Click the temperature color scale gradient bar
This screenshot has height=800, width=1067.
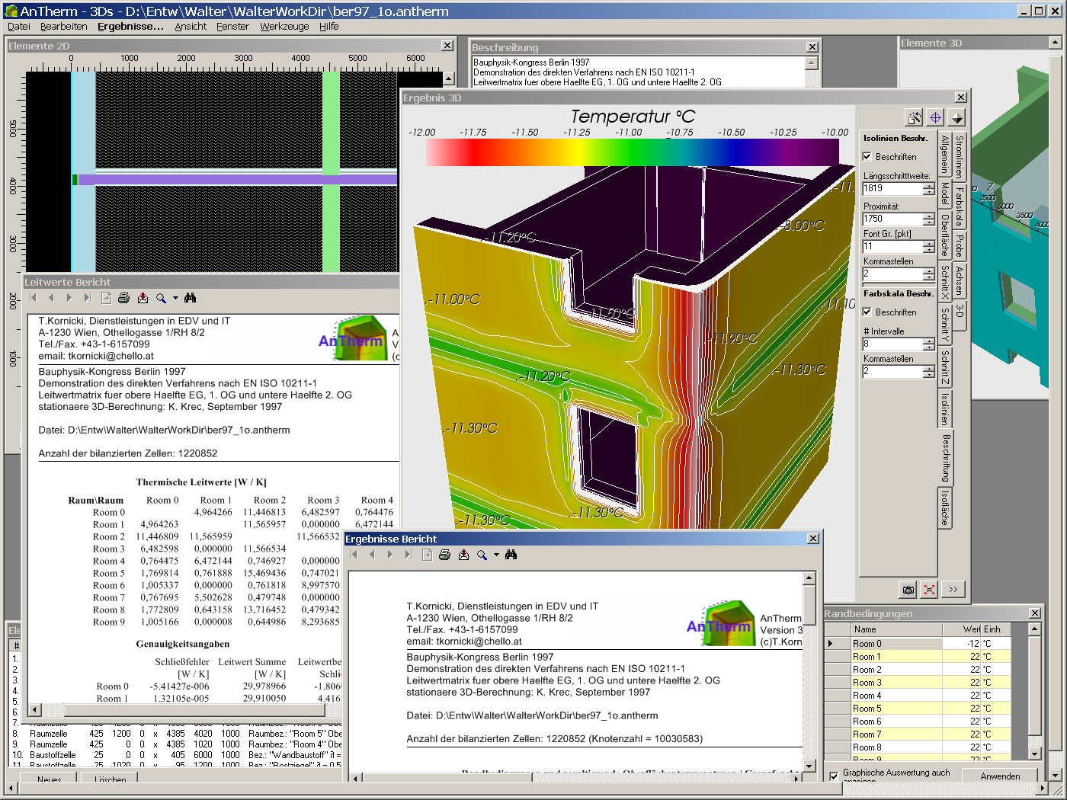click(633, 152)
